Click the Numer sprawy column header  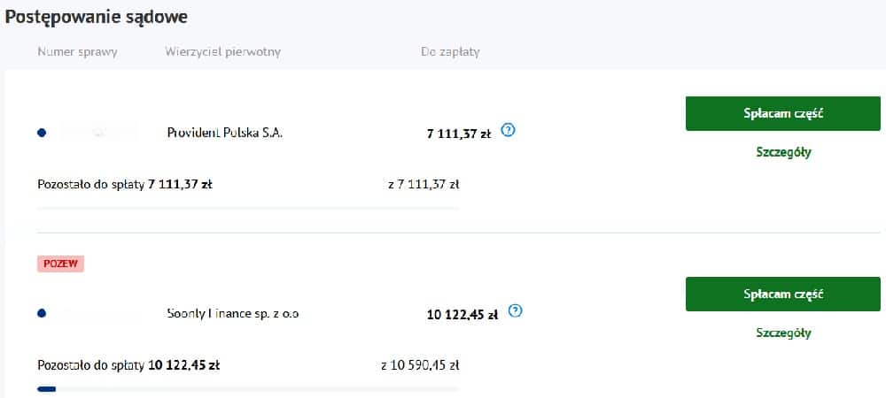[77, 52]
